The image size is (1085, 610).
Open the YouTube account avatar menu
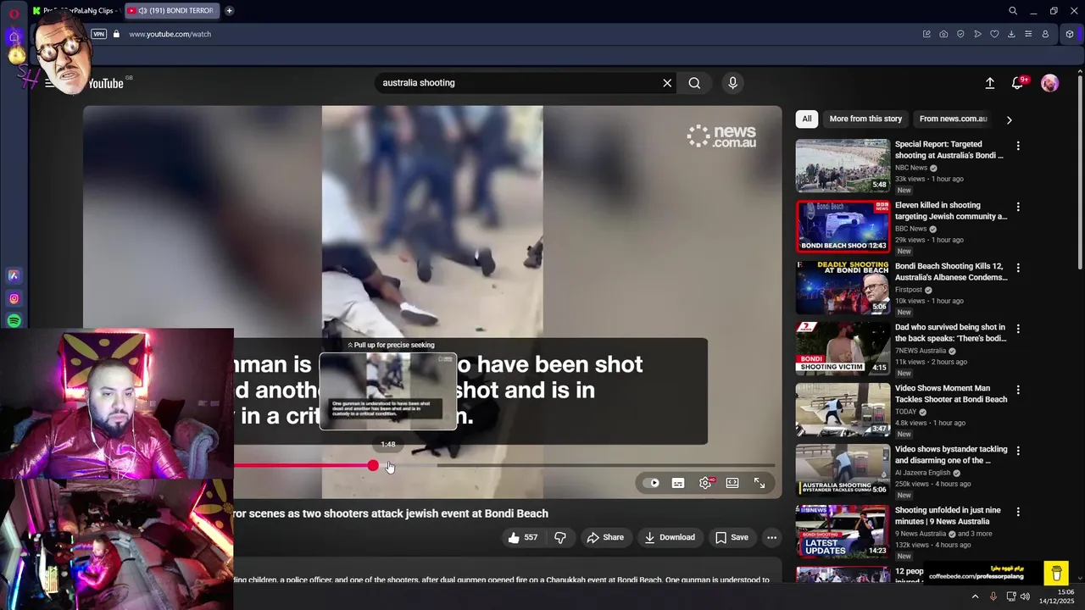point(1049,83)
